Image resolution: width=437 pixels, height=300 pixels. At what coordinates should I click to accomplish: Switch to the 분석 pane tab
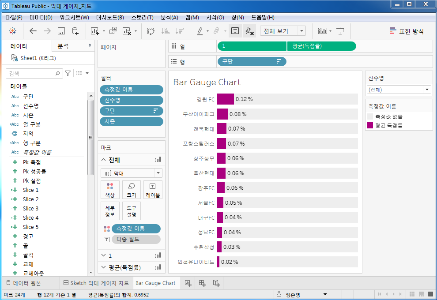(x=63, y=46)
